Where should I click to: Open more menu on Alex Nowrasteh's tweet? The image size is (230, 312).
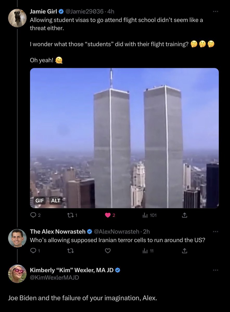[x=215, y=231]
